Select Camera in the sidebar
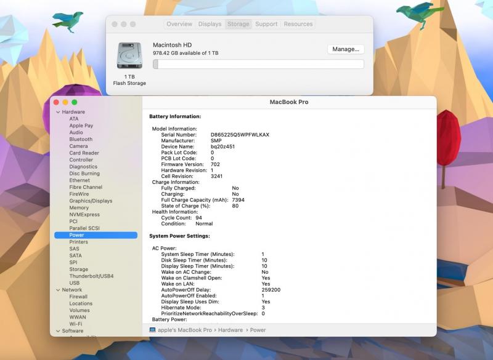 79,146
